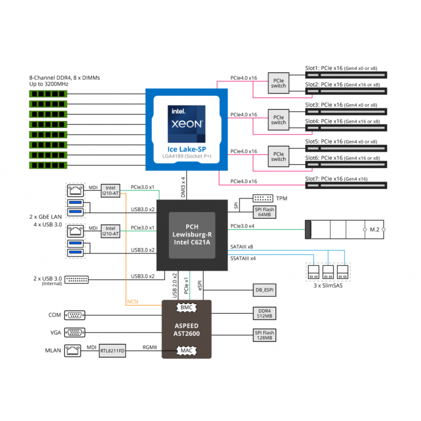421x421 pixels.
Task: Click the Slot7 PCIe x16 slot bar
Action: tap(346, 186)
